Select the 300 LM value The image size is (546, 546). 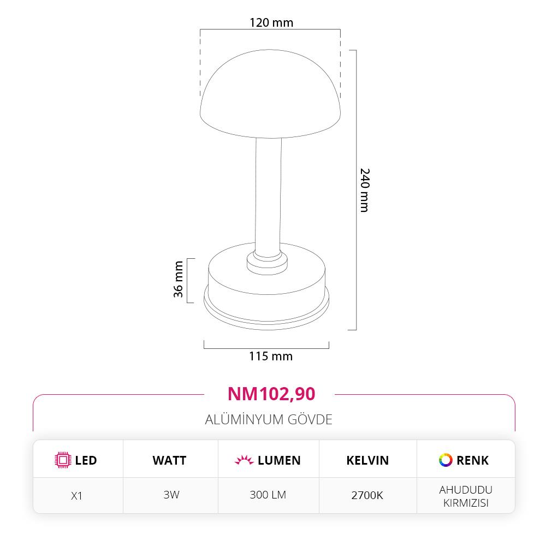click(x=268, y=495)
